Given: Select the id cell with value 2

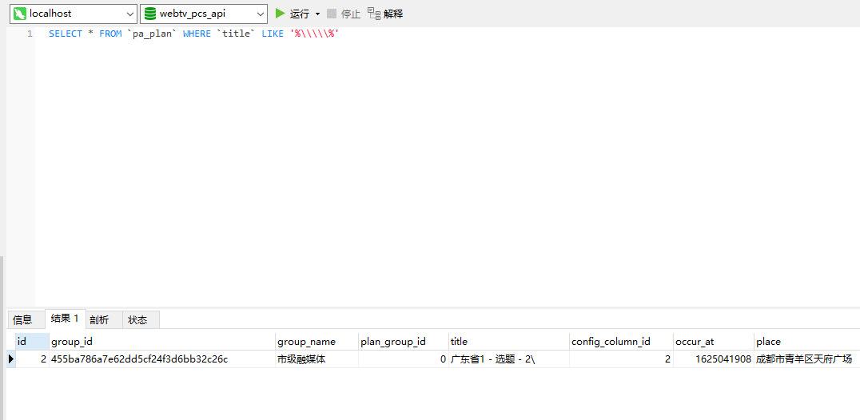Looking at the screenshot, I should 32,359.
